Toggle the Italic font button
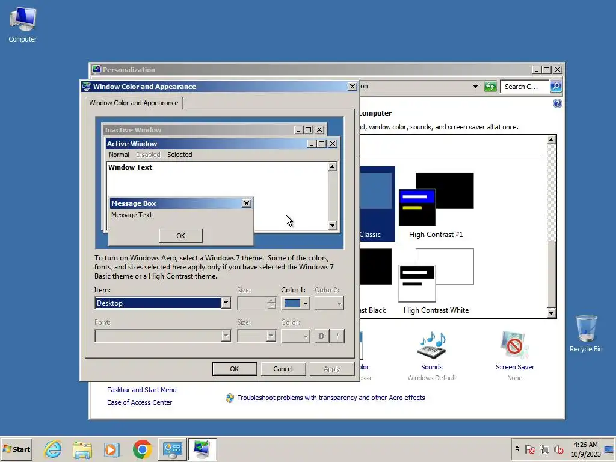 (x=337, y=336)
